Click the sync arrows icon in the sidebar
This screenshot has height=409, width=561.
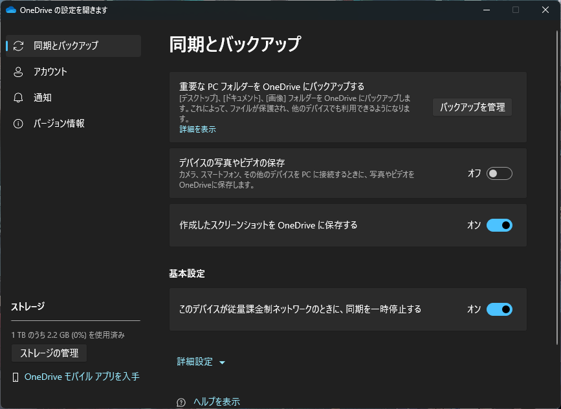click(18, 46)
